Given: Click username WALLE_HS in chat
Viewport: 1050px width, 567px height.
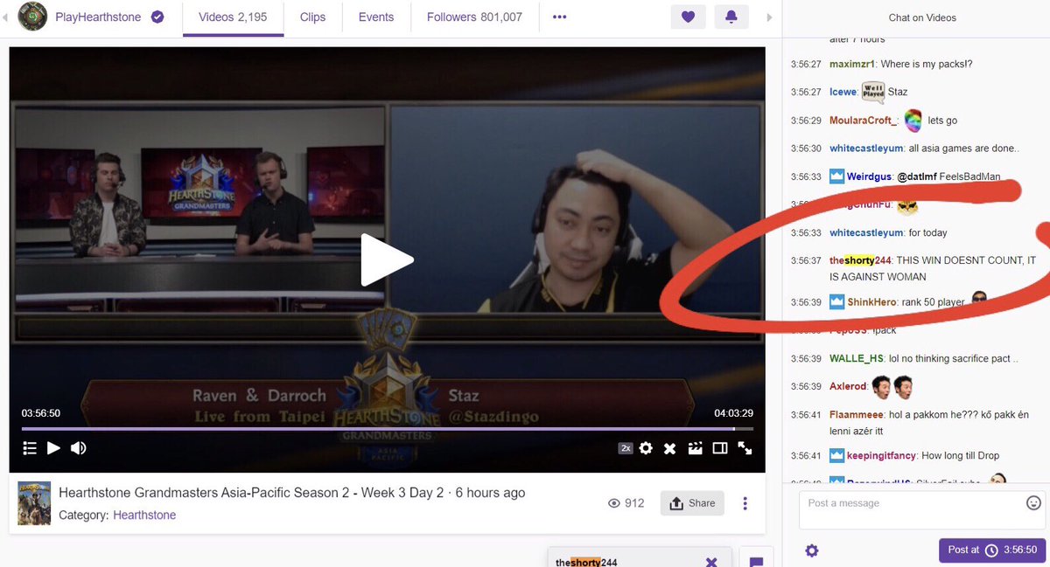Looking at the screenshot, I should (857, 358).
